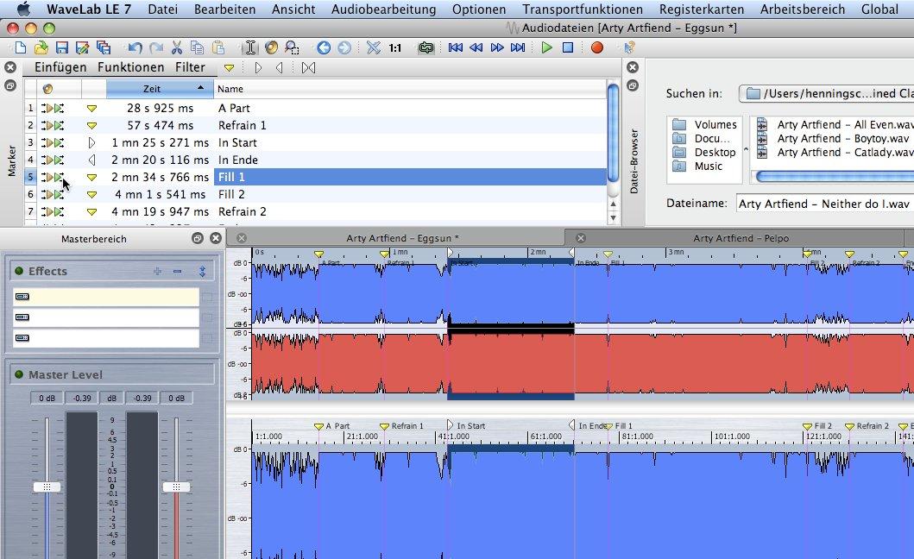Click the help pointer icon in toolbar
Image resolution: width=914 pixels, height=559 pixels.
point(629,47)
